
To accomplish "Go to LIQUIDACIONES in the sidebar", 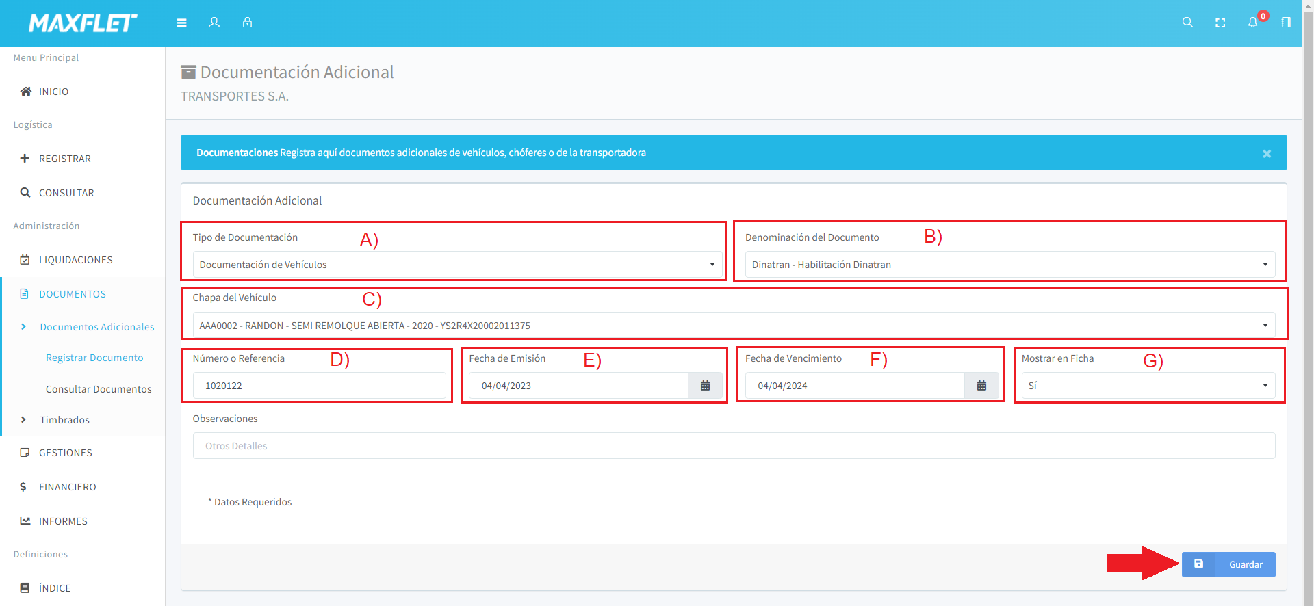I will [75, 260].
